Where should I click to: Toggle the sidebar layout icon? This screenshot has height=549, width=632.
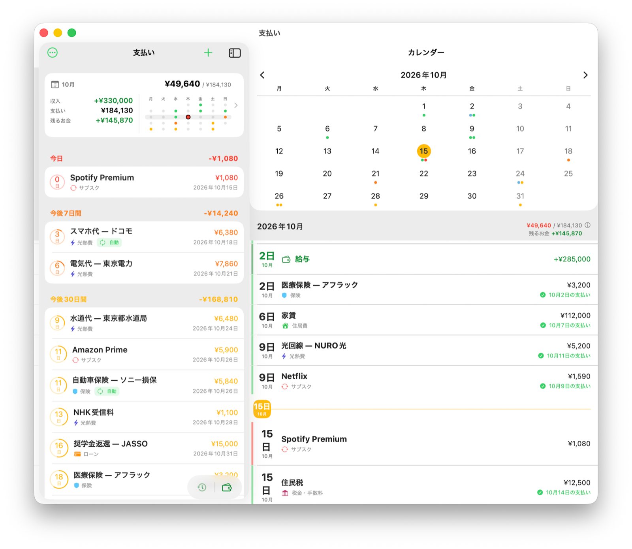click(x=235, y=53)
